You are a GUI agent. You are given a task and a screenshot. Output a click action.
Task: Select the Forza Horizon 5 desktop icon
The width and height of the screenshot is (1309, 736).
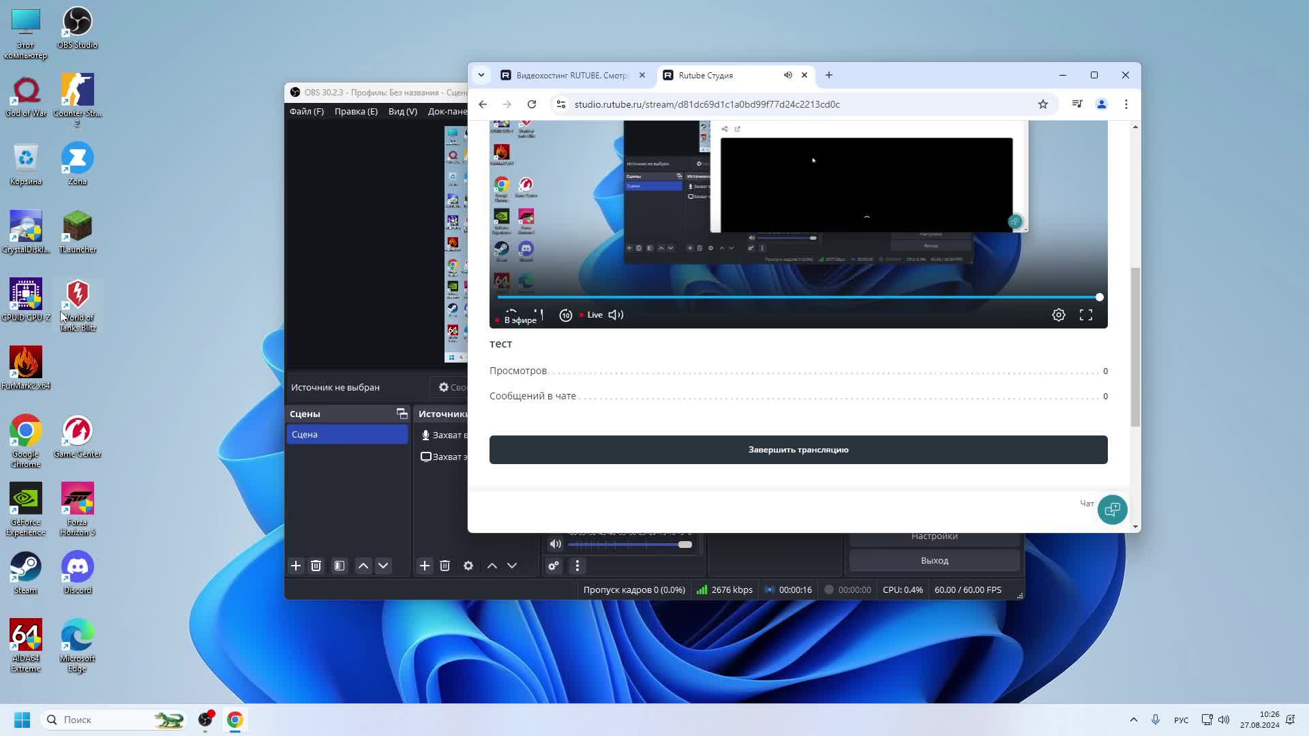77,509
